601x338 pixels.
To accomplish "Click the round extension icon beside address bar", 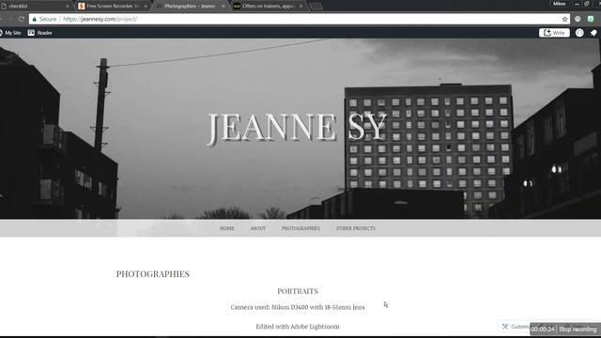I will pyautogui.click(x=578, y=19).
